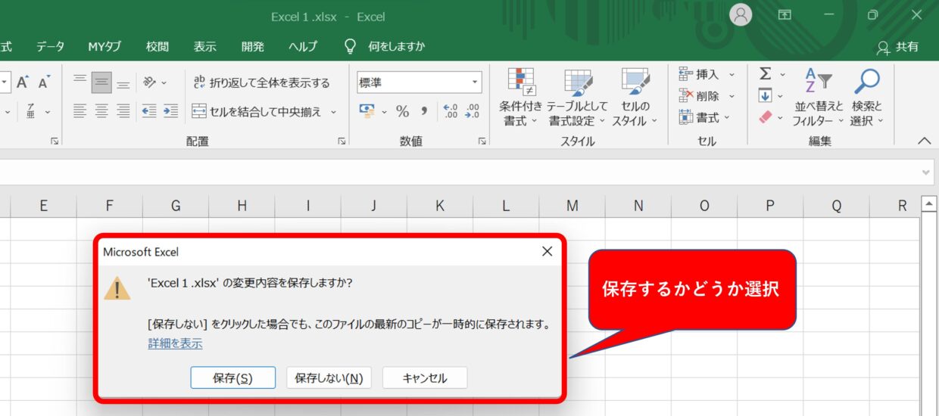Click the ribbon display options icon

tap(785, 15)
